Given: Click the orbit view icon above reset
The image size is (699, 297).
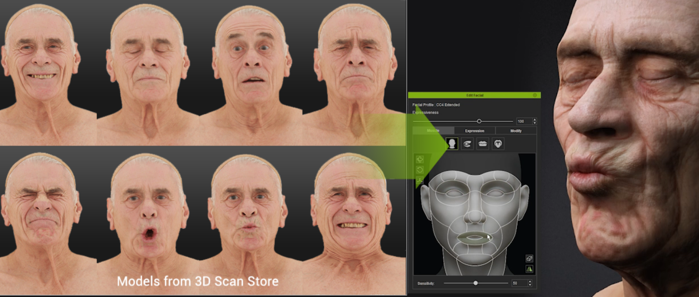Looking at the screenshot, I should (420, 159).
